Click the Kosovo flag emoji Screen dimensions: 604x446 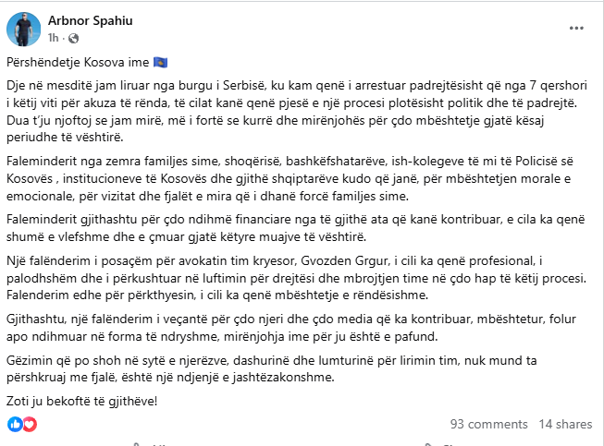[x=161, y=64]
